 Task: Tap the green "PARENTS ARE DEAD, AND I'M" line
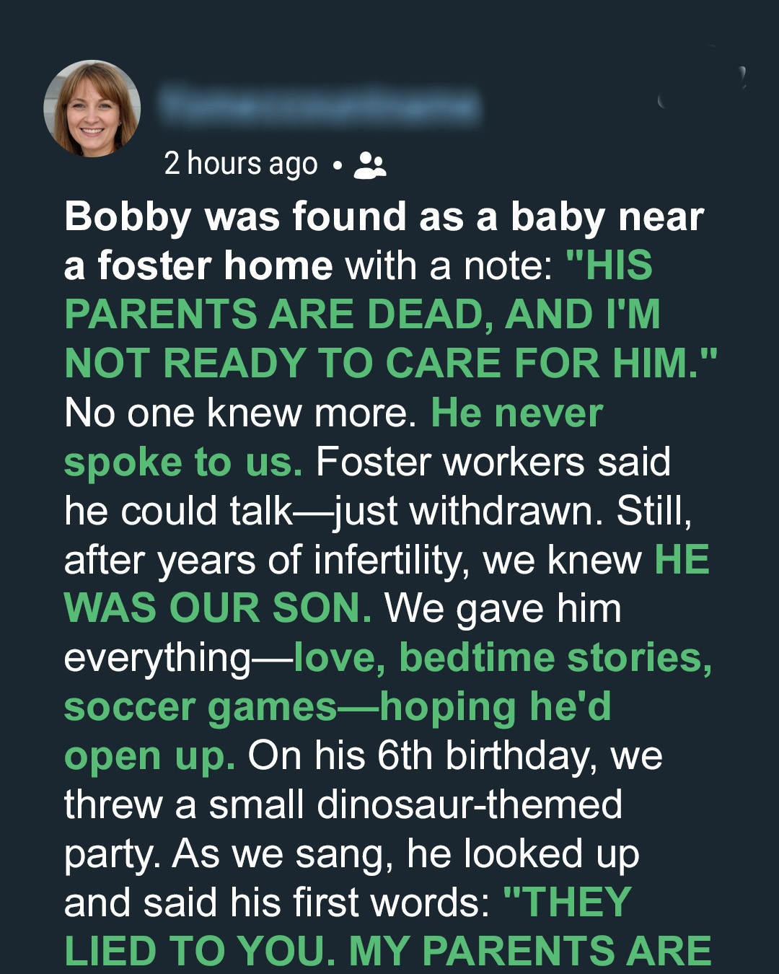362,315
